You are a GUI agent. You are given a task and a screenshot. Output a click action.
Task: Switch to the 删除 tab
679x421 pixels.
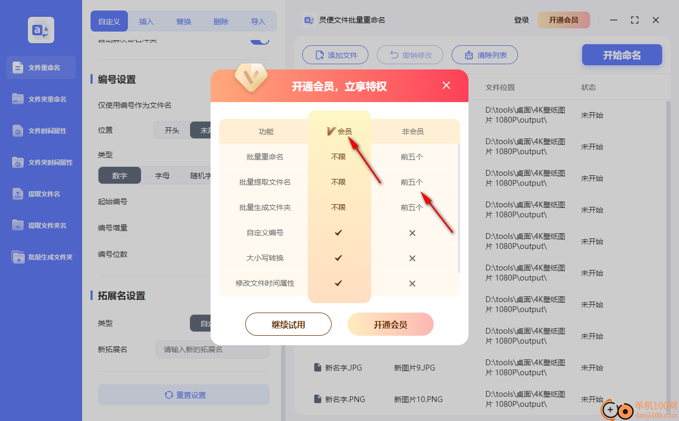[221, 22]
